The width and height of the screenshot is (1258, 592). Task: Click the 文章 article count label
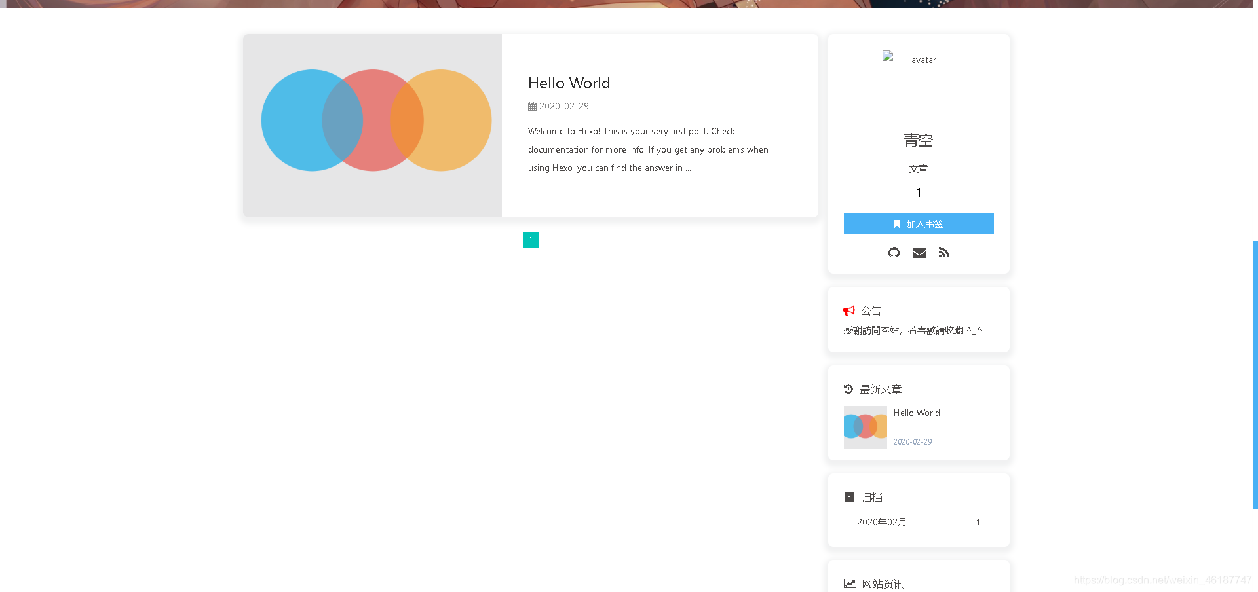pyautogui.click(x=919, y=169)
